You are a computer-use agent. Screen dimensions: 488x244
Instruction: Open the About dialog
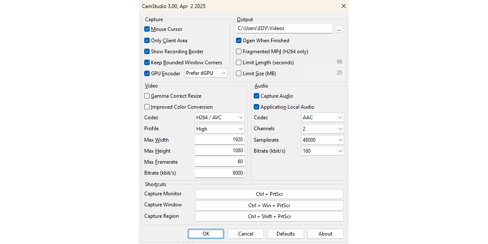click(326, 234)
